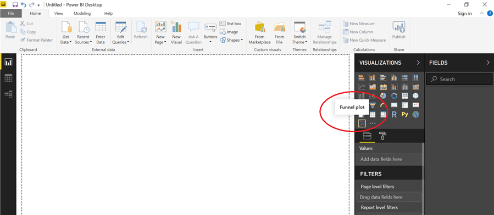Open Customize Quick Access Toolbar arrow
The height and width of the screenshot is (215, 494).
tap(38, 5)
